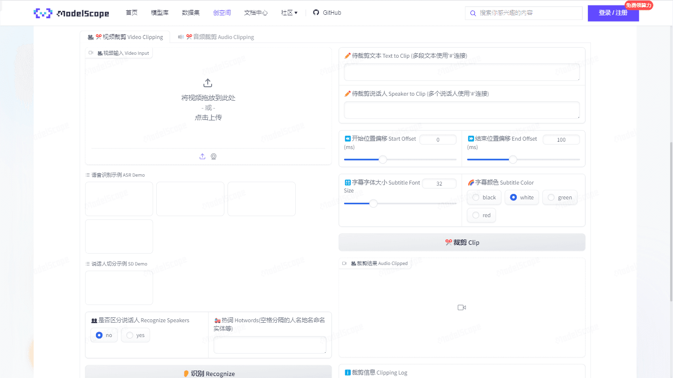
Task: Select 'no' for Recognize Speakers
Action: (104, 335)
